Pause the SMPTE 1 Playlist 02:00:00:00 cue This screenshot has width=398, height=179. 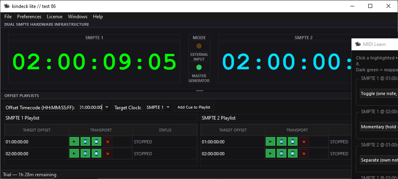(x=85, y=153)
